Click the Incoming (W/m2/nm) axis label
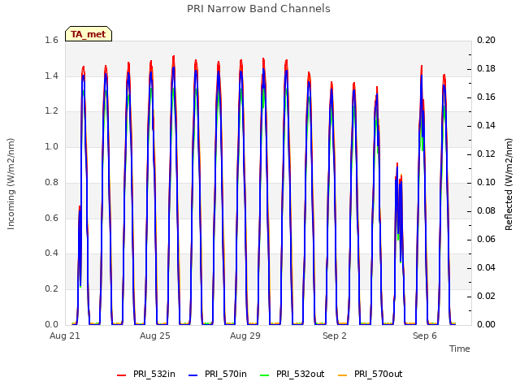The width and height of the screenshot is (520, 390). (11, 184)
